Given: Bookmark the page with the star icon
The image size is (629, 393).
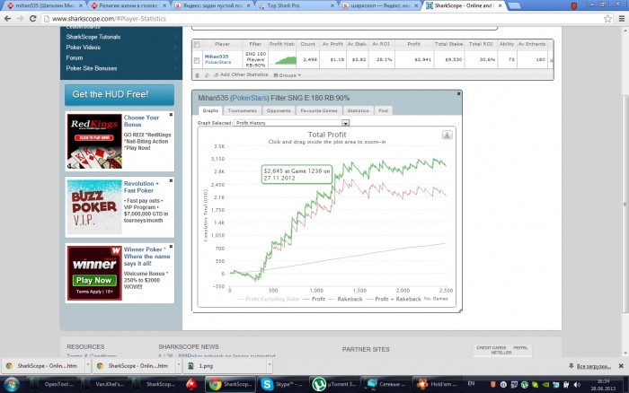Looking at the screenshot, I should pos(607,19).
